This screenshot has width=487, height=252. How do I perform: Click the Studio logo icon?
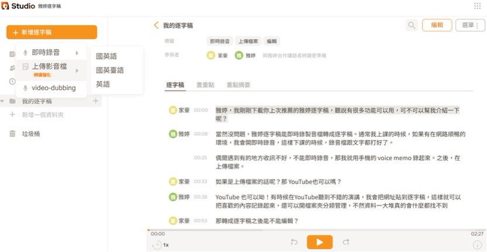click(6, 6)
